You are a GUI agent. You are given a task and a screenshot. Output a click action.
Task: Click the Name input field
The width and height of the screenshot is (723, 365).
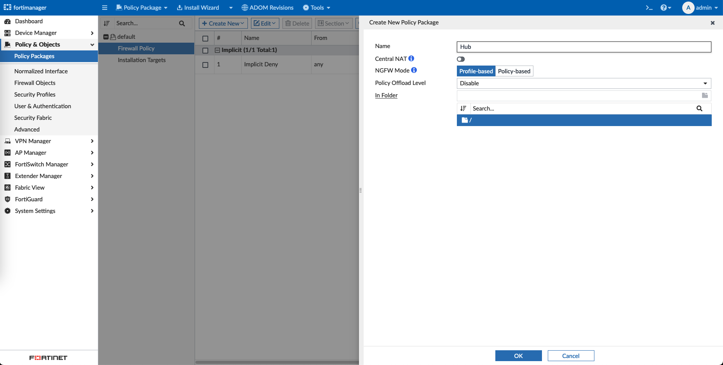tap(584, 47)
